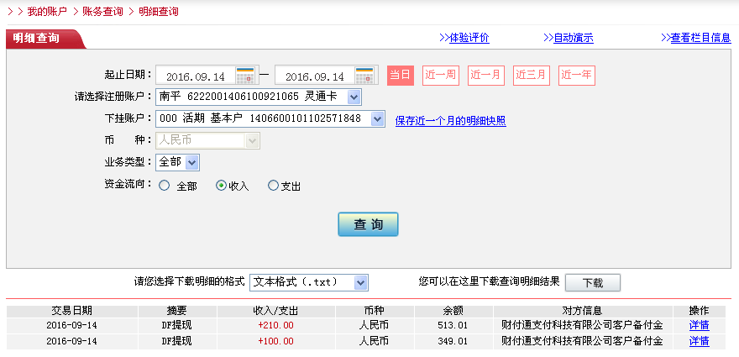This screenshot has height=357, width=739.
Task: Select the 全部 fund flow radio
Action: click(x=164, y=186)
